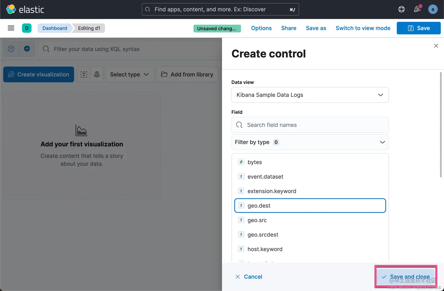Click the search icon in global search bar

pos(148,9)
